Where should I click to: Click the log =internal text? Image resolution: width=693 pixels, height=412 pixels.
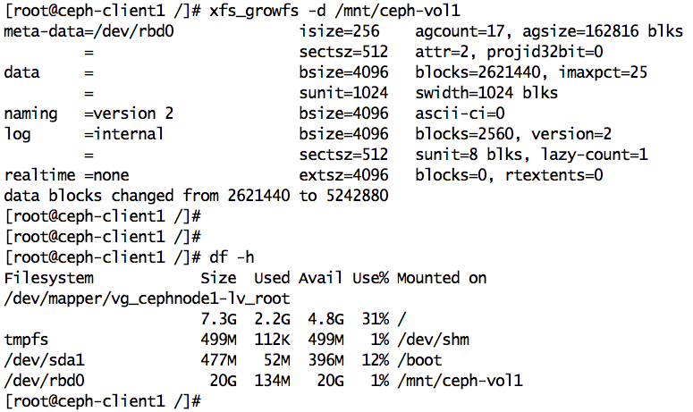coord(84,133)
